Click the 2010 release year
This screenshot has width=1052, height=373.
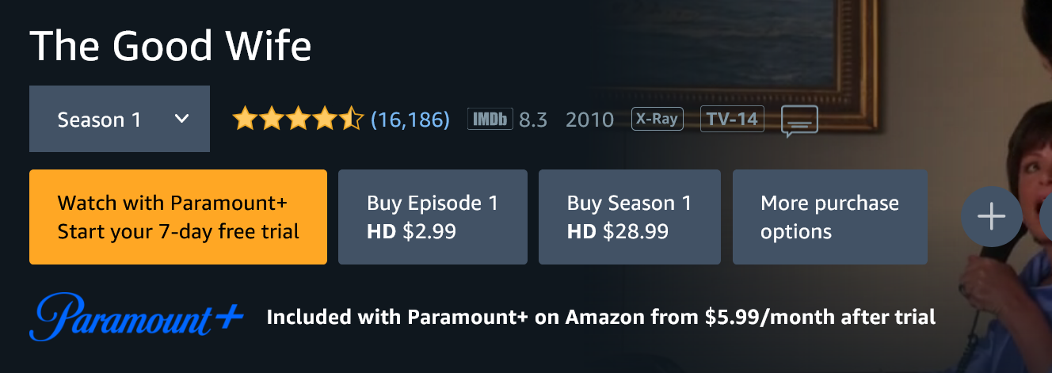[x=589, y=120]
